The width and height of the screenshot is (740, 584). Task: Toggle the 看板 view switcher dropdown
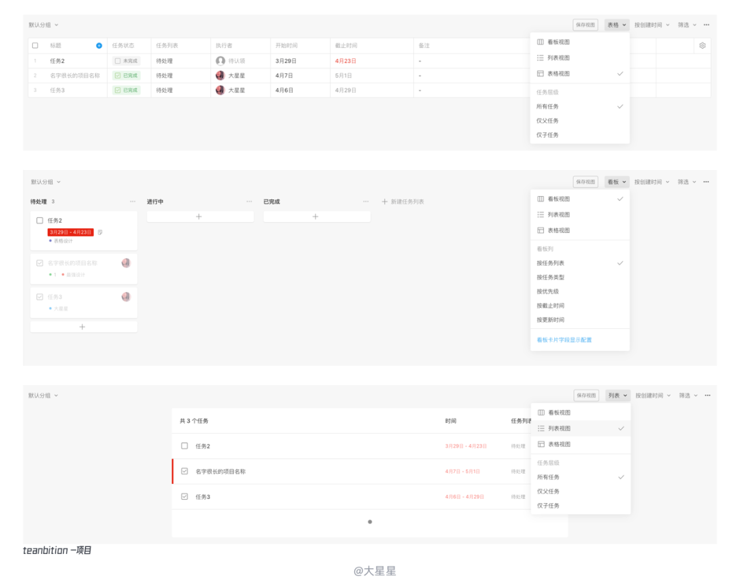click(x=617, y=182)
